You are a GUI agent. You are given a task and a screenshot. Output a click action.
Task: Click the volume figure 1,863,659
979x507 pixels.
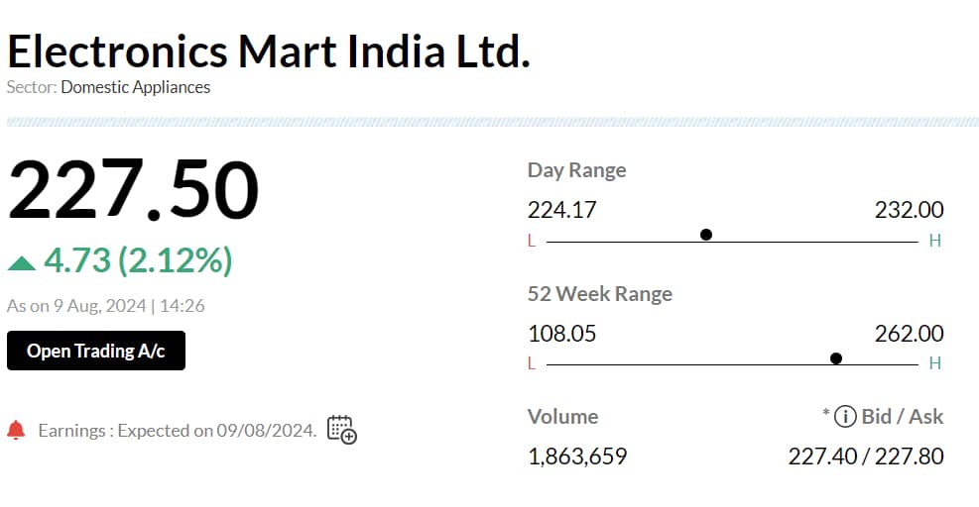(577, 456)
